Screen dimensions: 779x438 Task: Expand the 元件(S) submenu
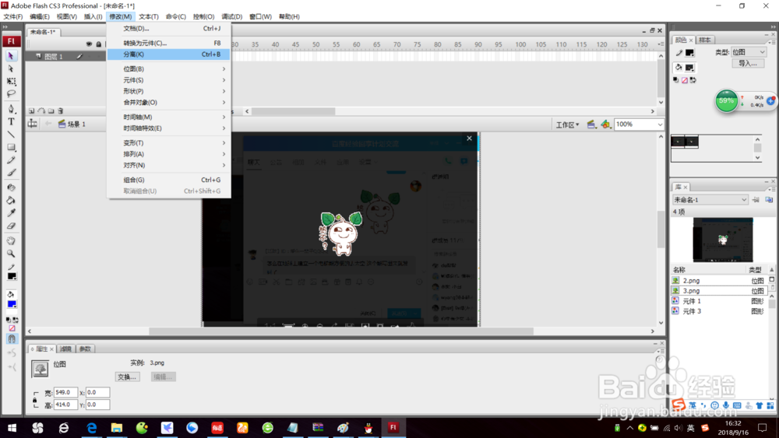169,80
